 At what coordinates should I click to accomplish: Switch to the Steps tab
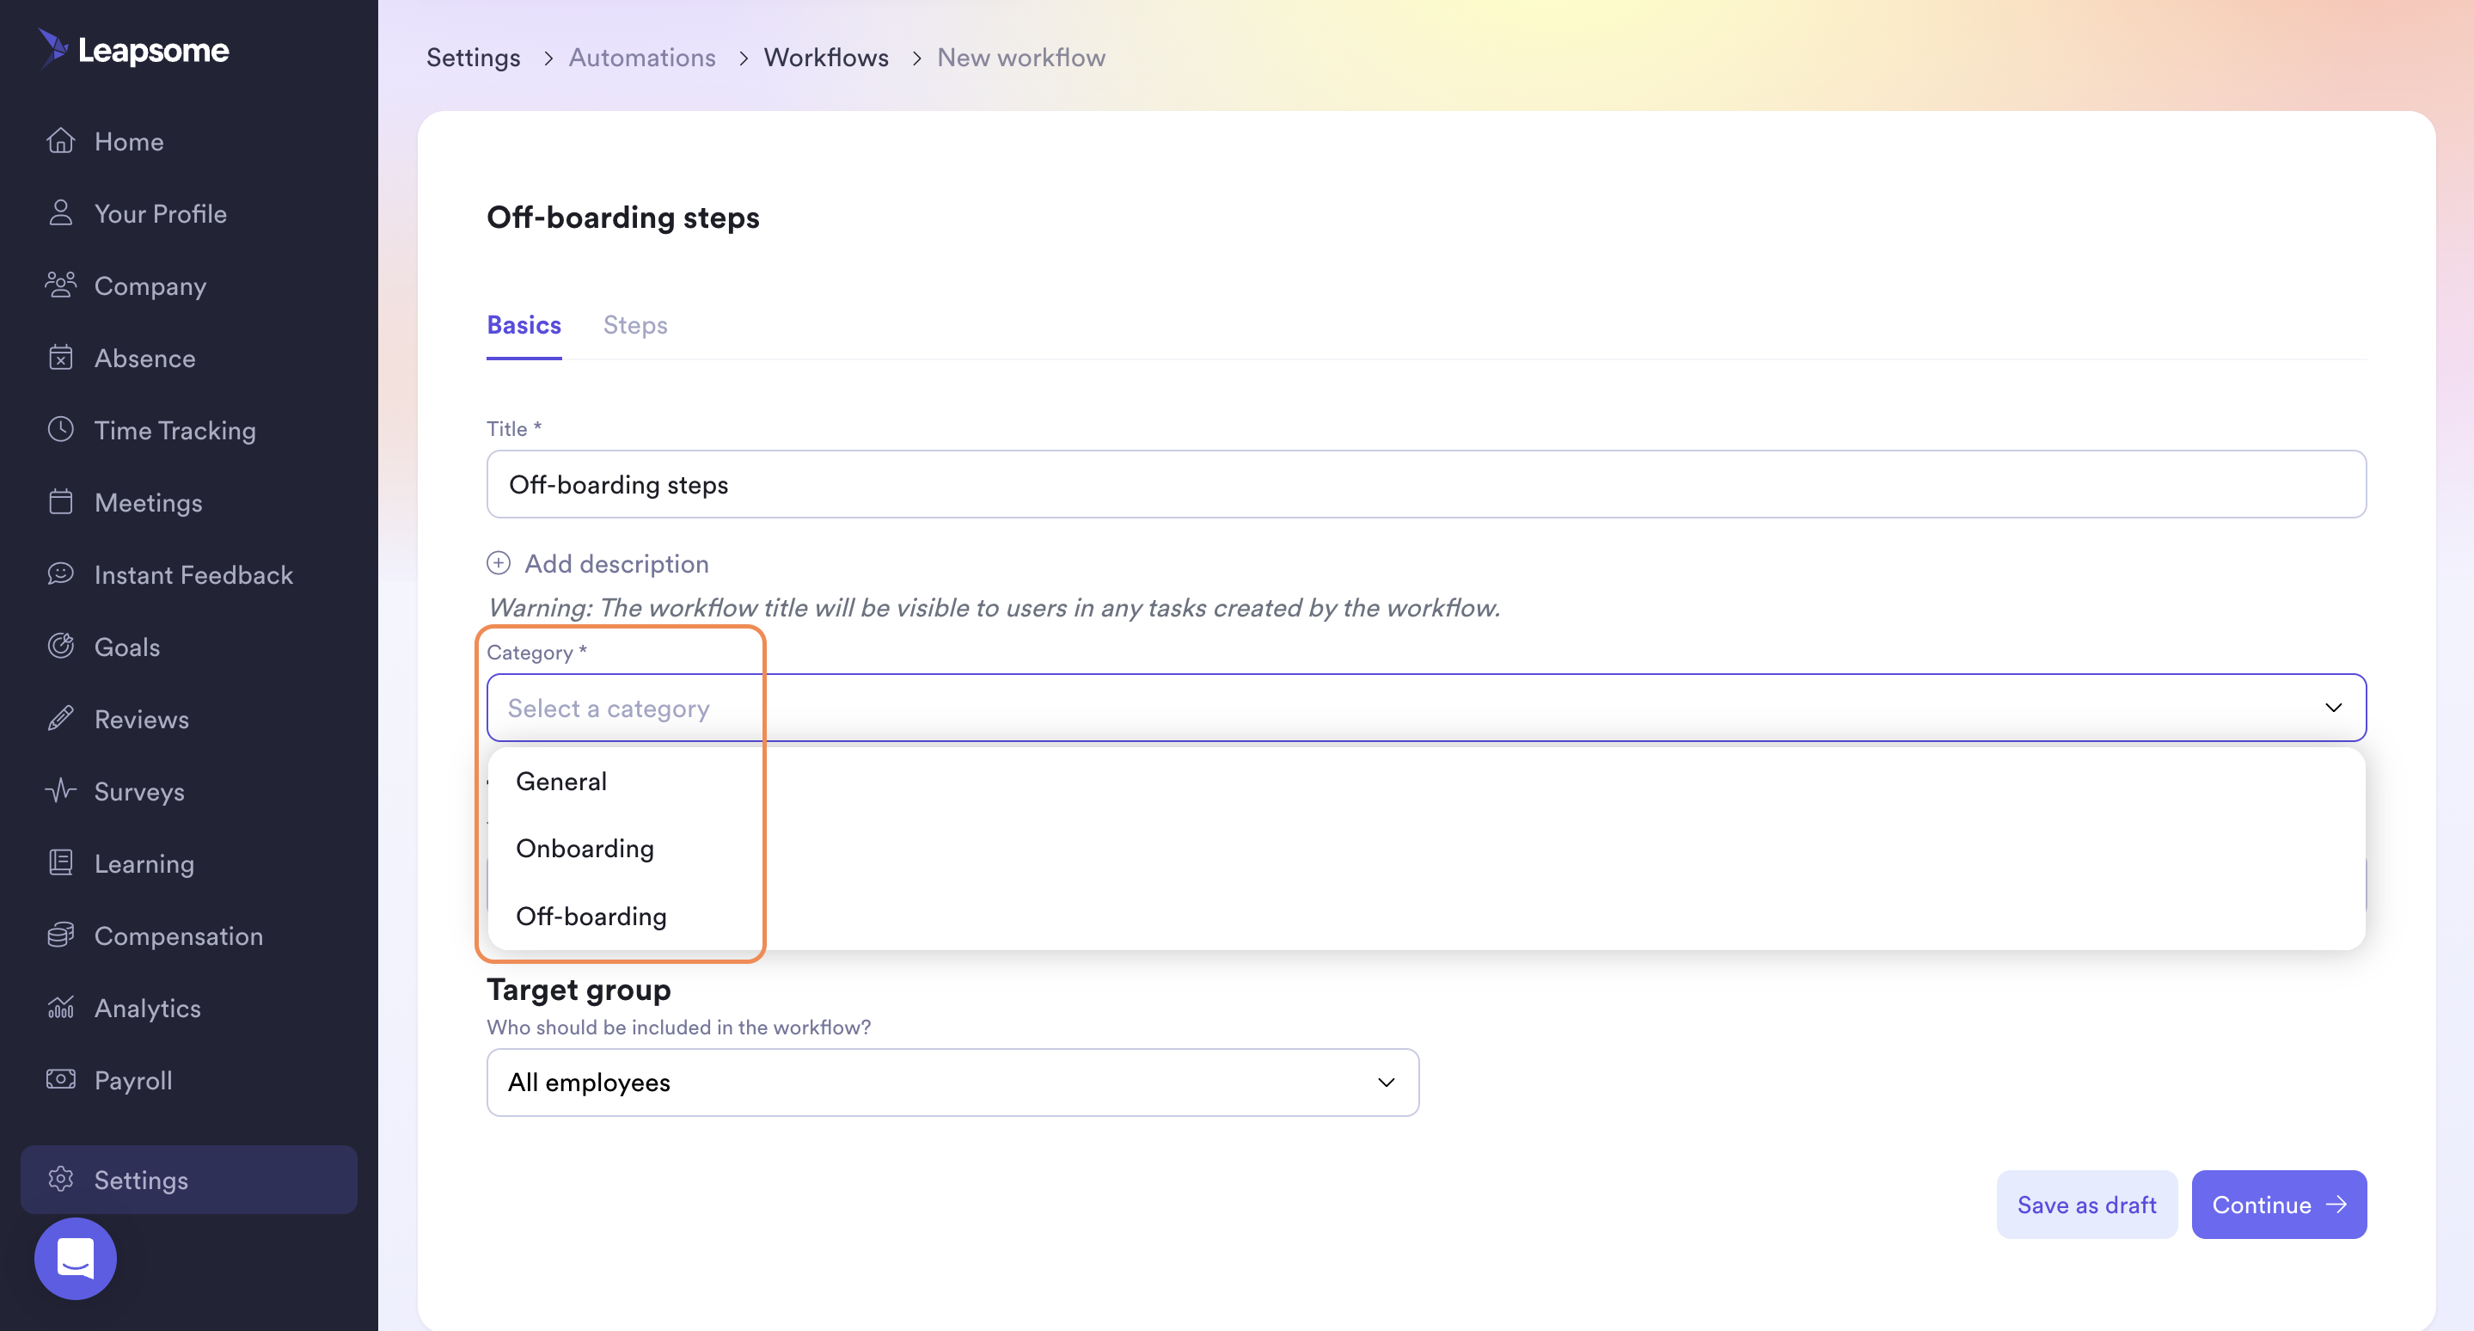(634, 325)
